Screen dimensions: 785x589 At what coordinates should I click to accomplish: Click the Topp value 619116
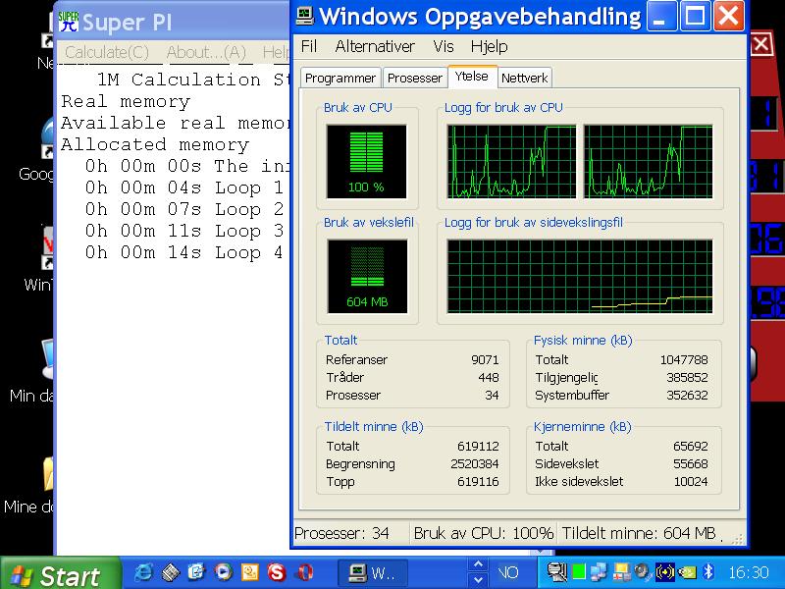coord(478,481)
